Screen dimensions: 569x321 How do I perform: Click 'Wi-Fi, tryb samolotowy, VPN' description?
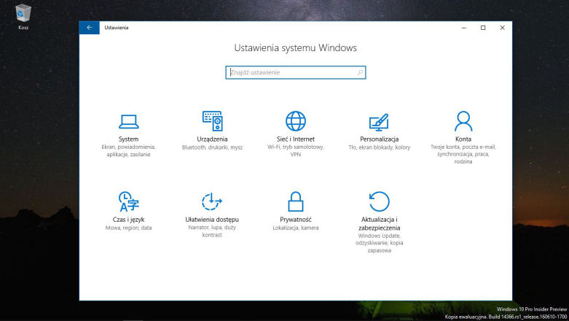pos(295,151)
